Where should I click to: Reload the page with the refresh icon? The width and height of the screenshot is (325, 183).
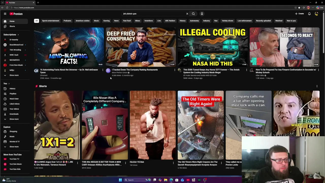coord(7,8)
